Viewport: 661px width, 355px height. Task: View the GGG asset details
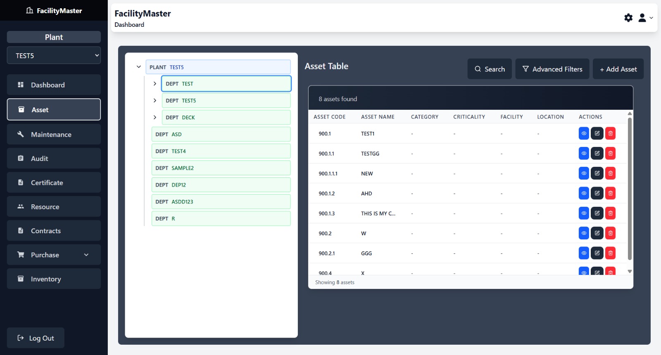tap(583, 253)
